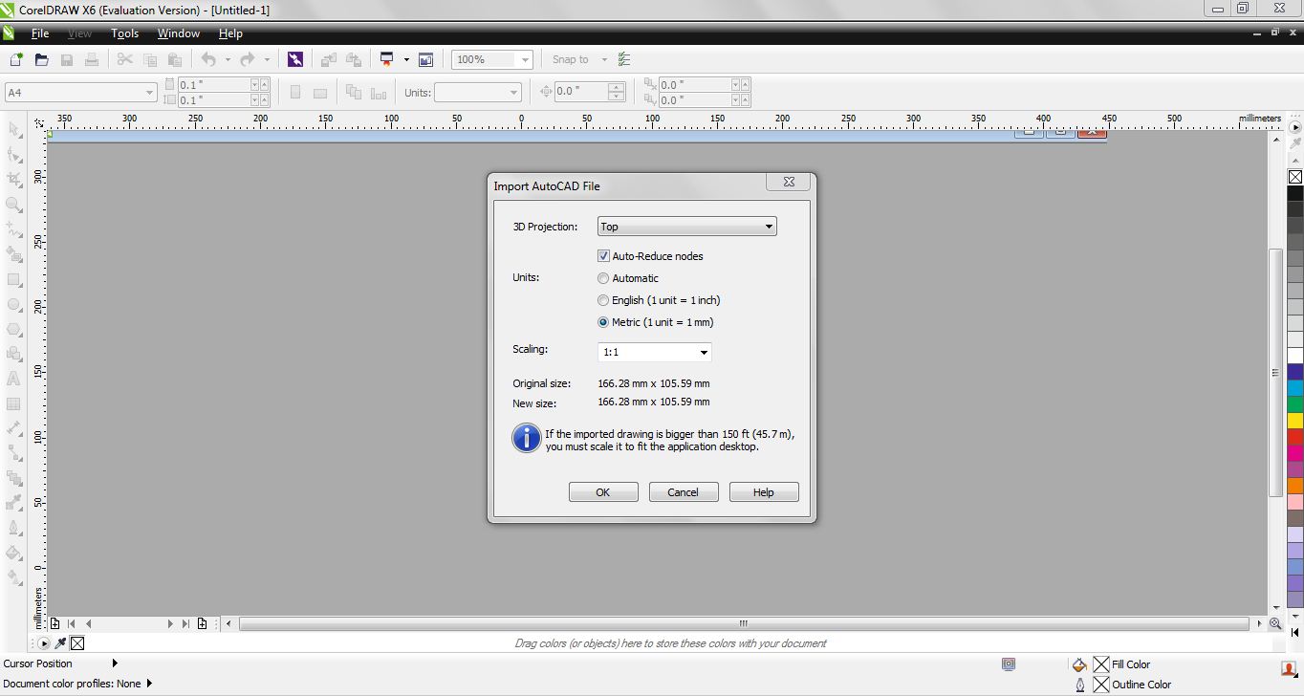Click the Fill Color bucket icon in the status bar

pos(1079,664)
